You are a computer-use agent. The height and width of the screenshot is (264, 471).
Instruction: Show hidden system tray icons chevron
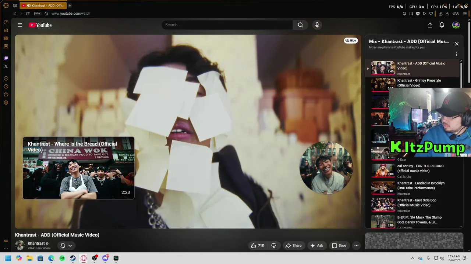(412, 258)
